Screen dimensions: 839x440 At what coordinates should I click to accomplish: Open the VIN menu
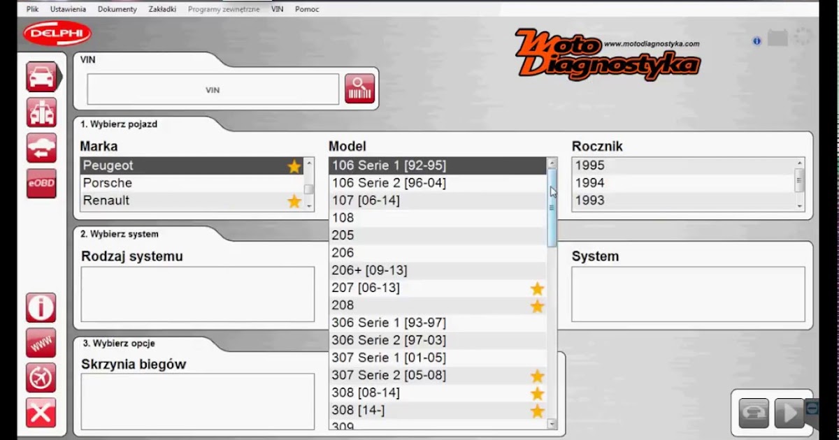[278, 9]
